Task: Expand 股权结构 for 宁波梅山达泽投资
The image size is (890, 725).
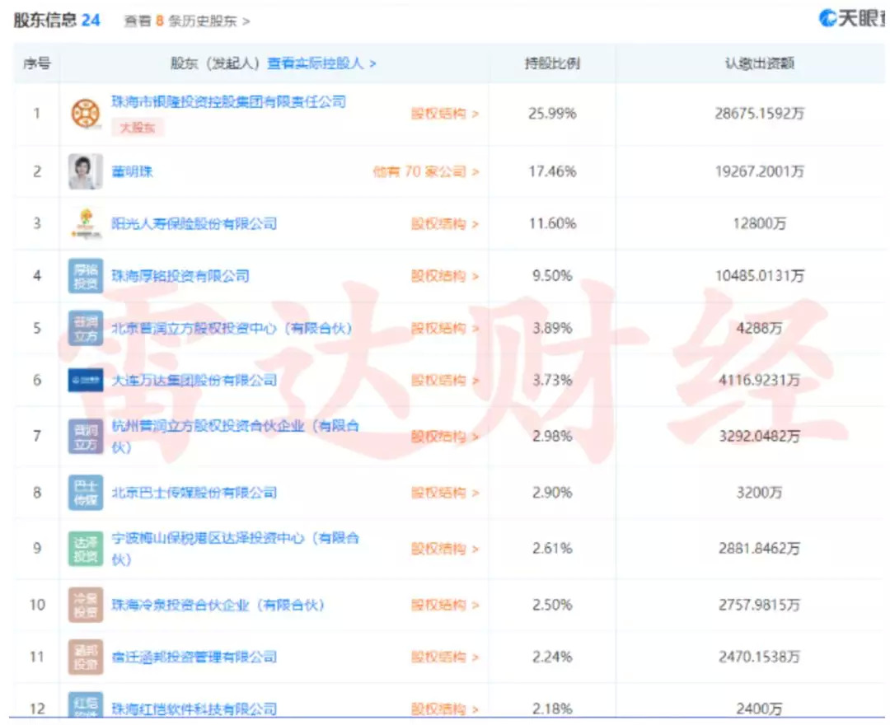Action: pos(445,549)
